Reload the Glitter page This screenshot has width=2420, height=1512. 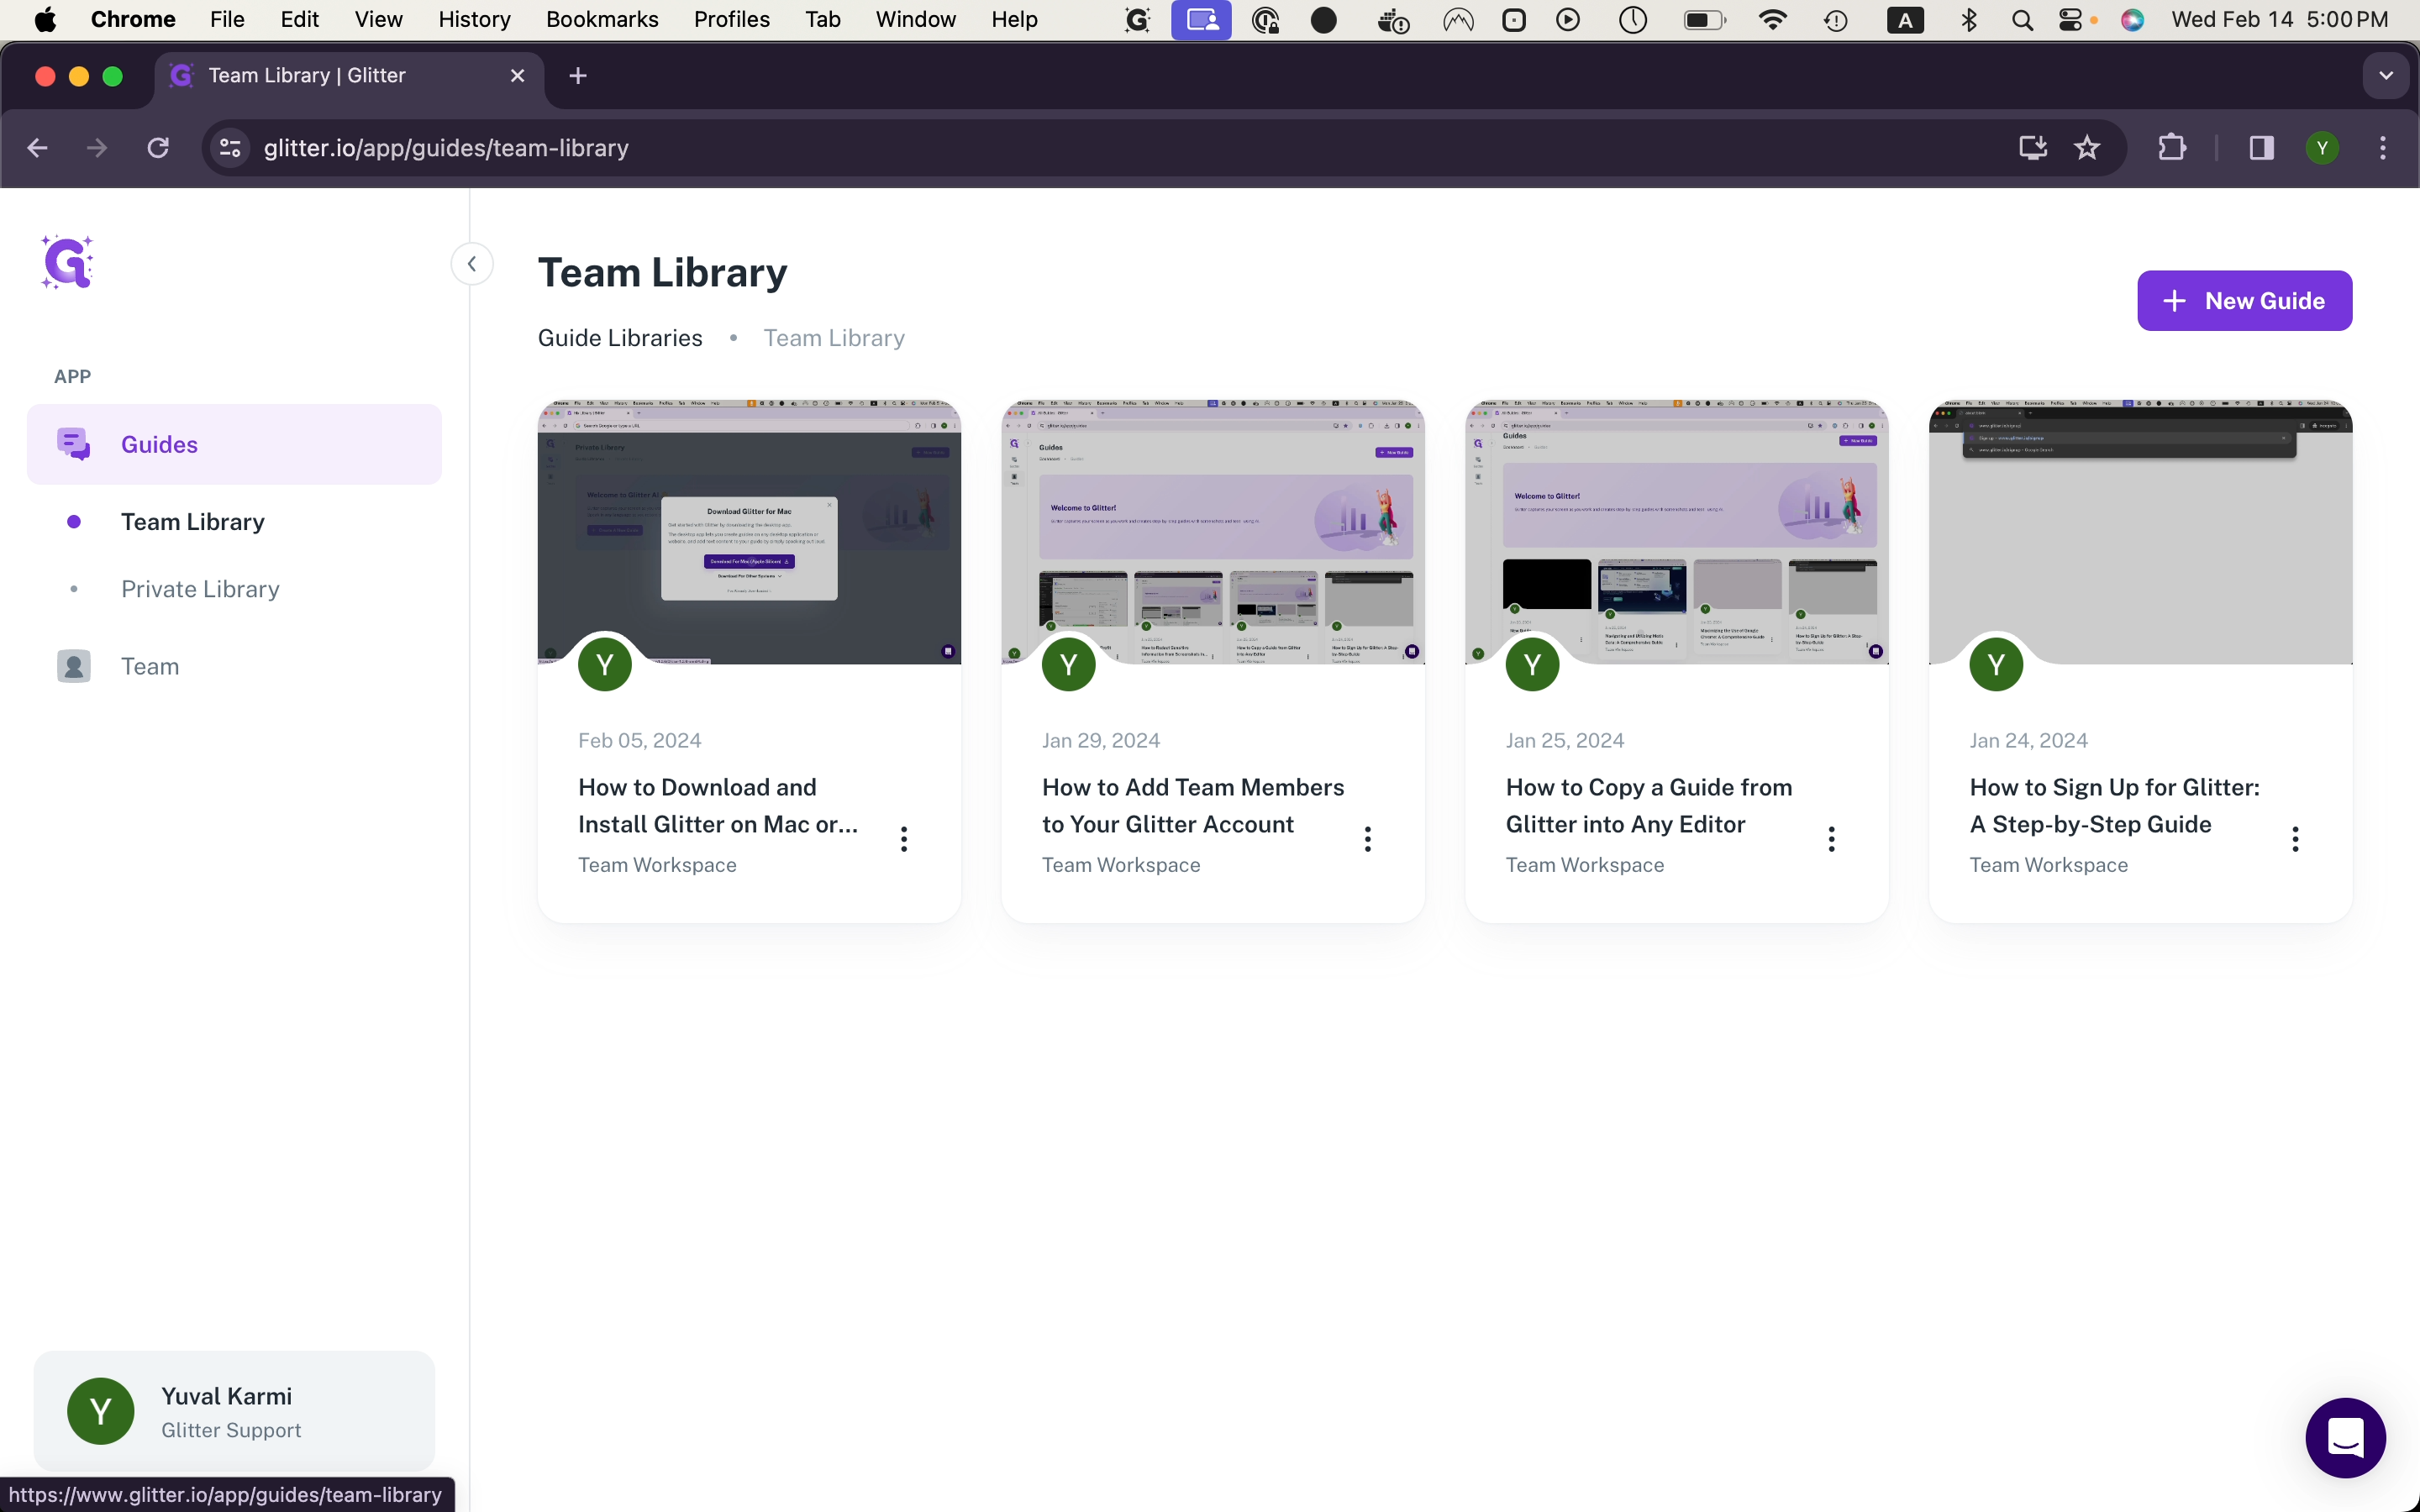pyautogui.click(x=158, y=148)
